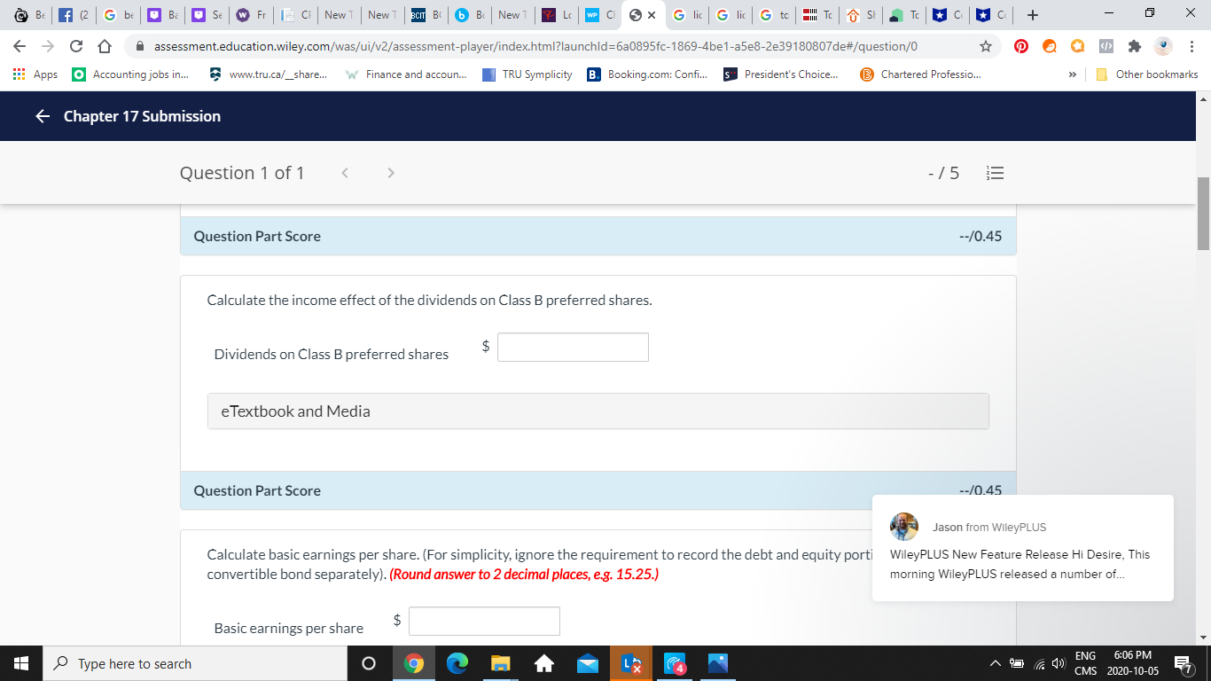Open the Chrome profile avatar
This screenshot has width=1211, height=681.
(1165, 46)
